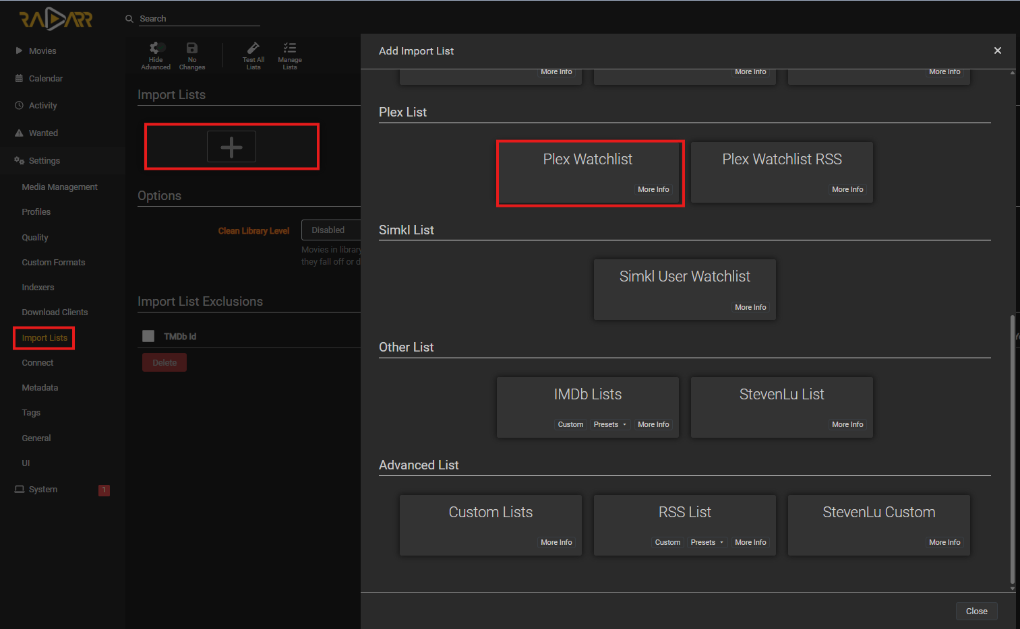The height and width of the screenshot is (629, 1020).
Task: Open More Info for Plex Watchlist
Action: point(653,190)
